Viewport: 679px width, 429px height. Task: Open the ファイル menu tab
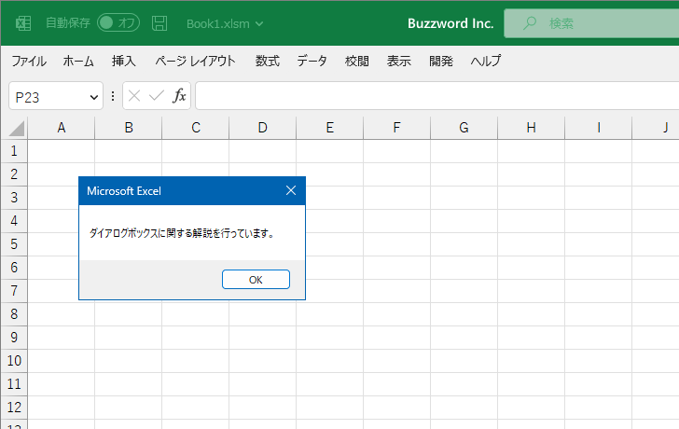[29, 61]
